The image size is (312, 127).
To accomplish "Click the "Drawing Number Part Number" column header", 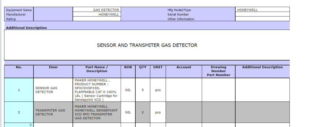I will [218, 71].
